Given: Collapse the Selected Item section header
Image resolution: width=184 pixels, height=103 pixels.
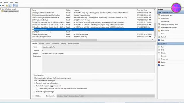Looking at the screenshot, I should click(170, 44).
